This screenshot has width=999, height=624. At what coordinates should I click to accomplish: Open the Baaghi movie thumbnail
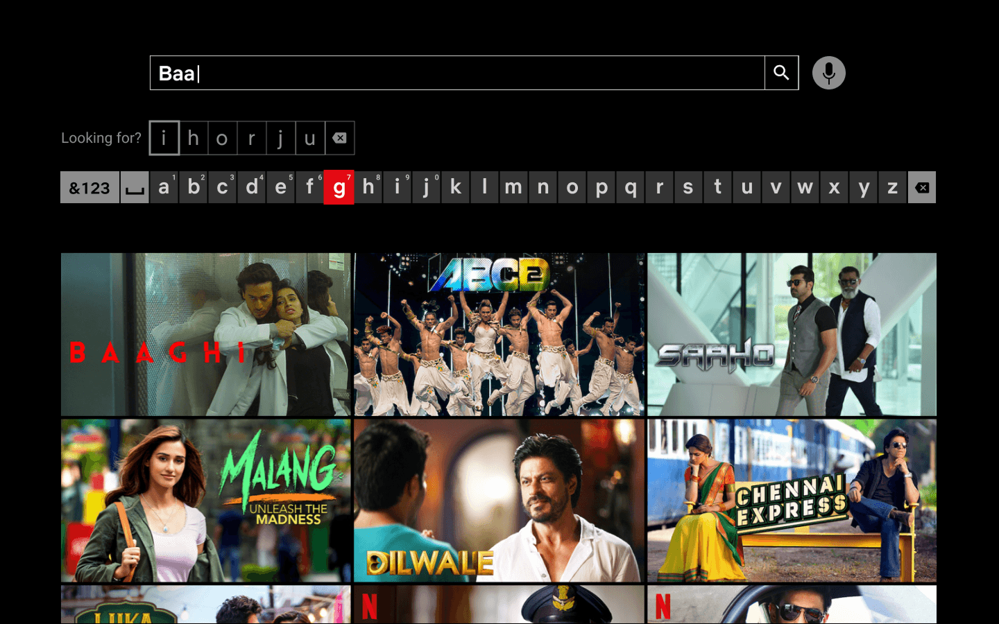(x=206, y=334)
